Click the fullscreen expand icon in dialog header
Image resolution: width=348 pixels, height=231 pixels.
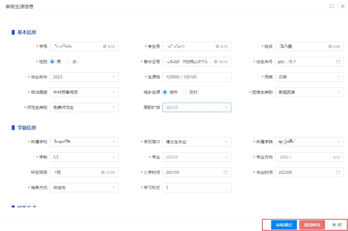coord(331,6)
